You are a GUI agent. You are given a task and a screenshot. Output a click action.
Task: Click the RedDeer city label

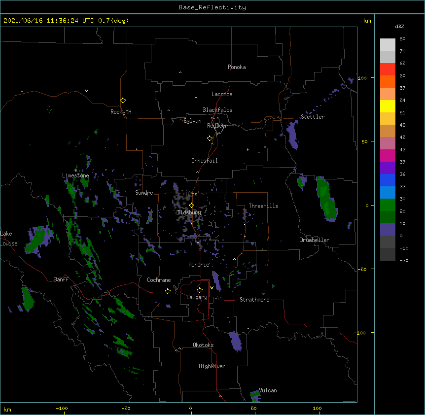point(217,126)
